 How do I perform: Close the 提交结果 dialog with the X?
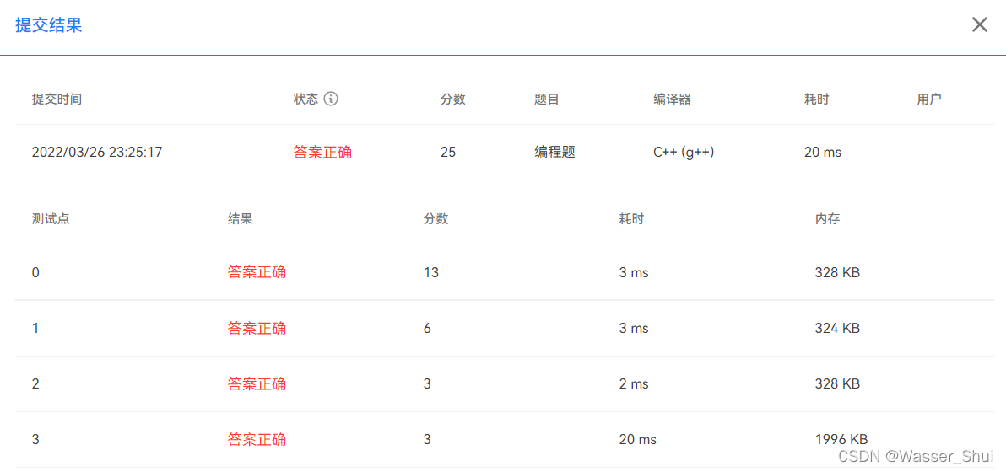(x=979, y=25)
